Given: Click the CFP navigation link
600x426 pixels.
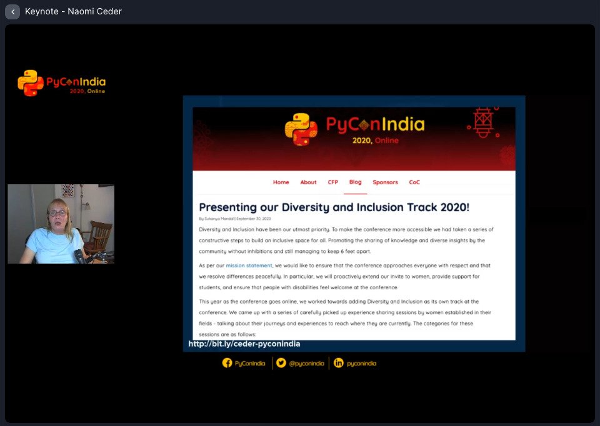Looking at the screenshot, I should point(332,182).
